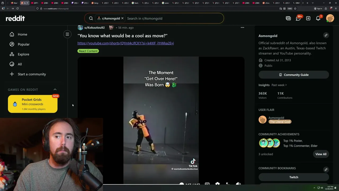Viewport: 339px width, 191px height.
Task: Click the Public community type label
Action: tap(268, 66)
